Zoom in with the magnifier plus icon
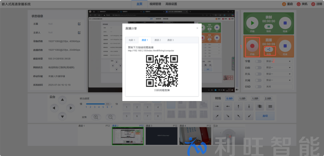This screenshot has width=324, height=156. pyautogui.click(x=96, y=117)
